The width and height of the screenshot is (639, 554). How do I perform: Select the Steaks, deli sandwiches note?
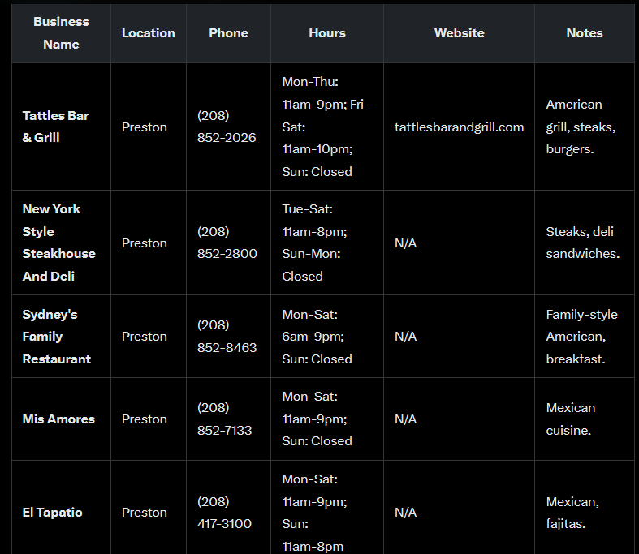tap(583, 243)
